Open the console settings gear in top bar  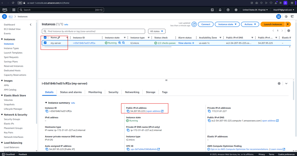(x=236, y=10)
